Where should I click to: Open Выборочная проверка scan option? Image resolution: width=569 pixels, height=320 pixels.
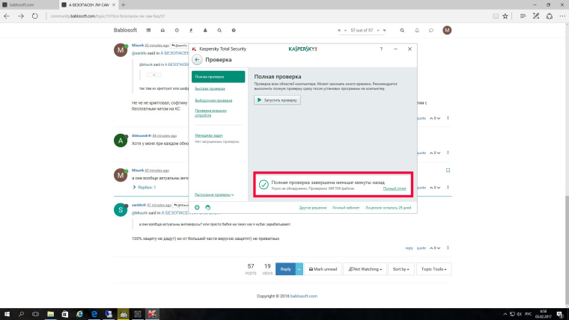coord(213,100)
